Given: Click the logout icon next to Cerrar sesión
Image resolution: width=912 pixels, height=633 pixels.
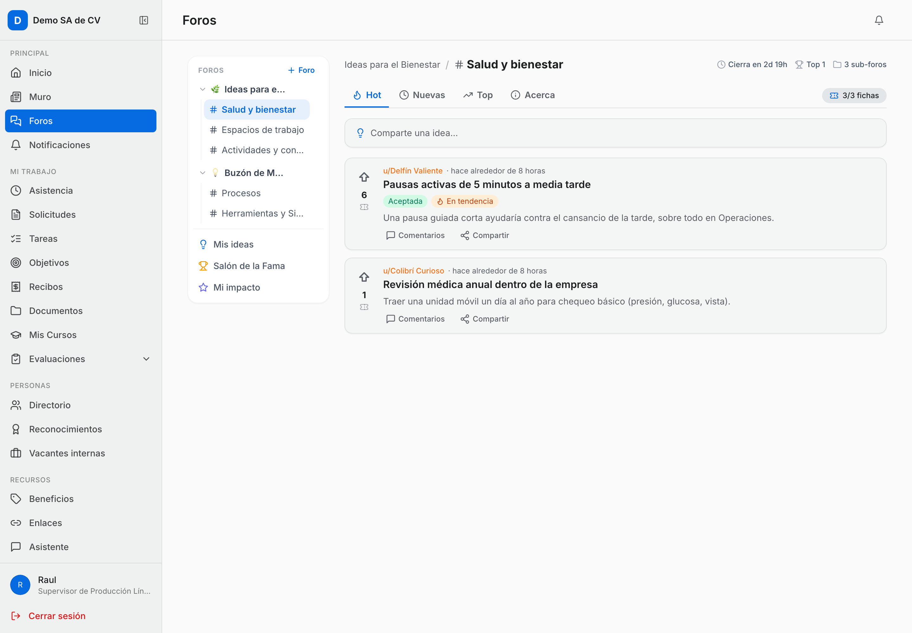Looking at the screenshot, I should click(x=16, y=616).
